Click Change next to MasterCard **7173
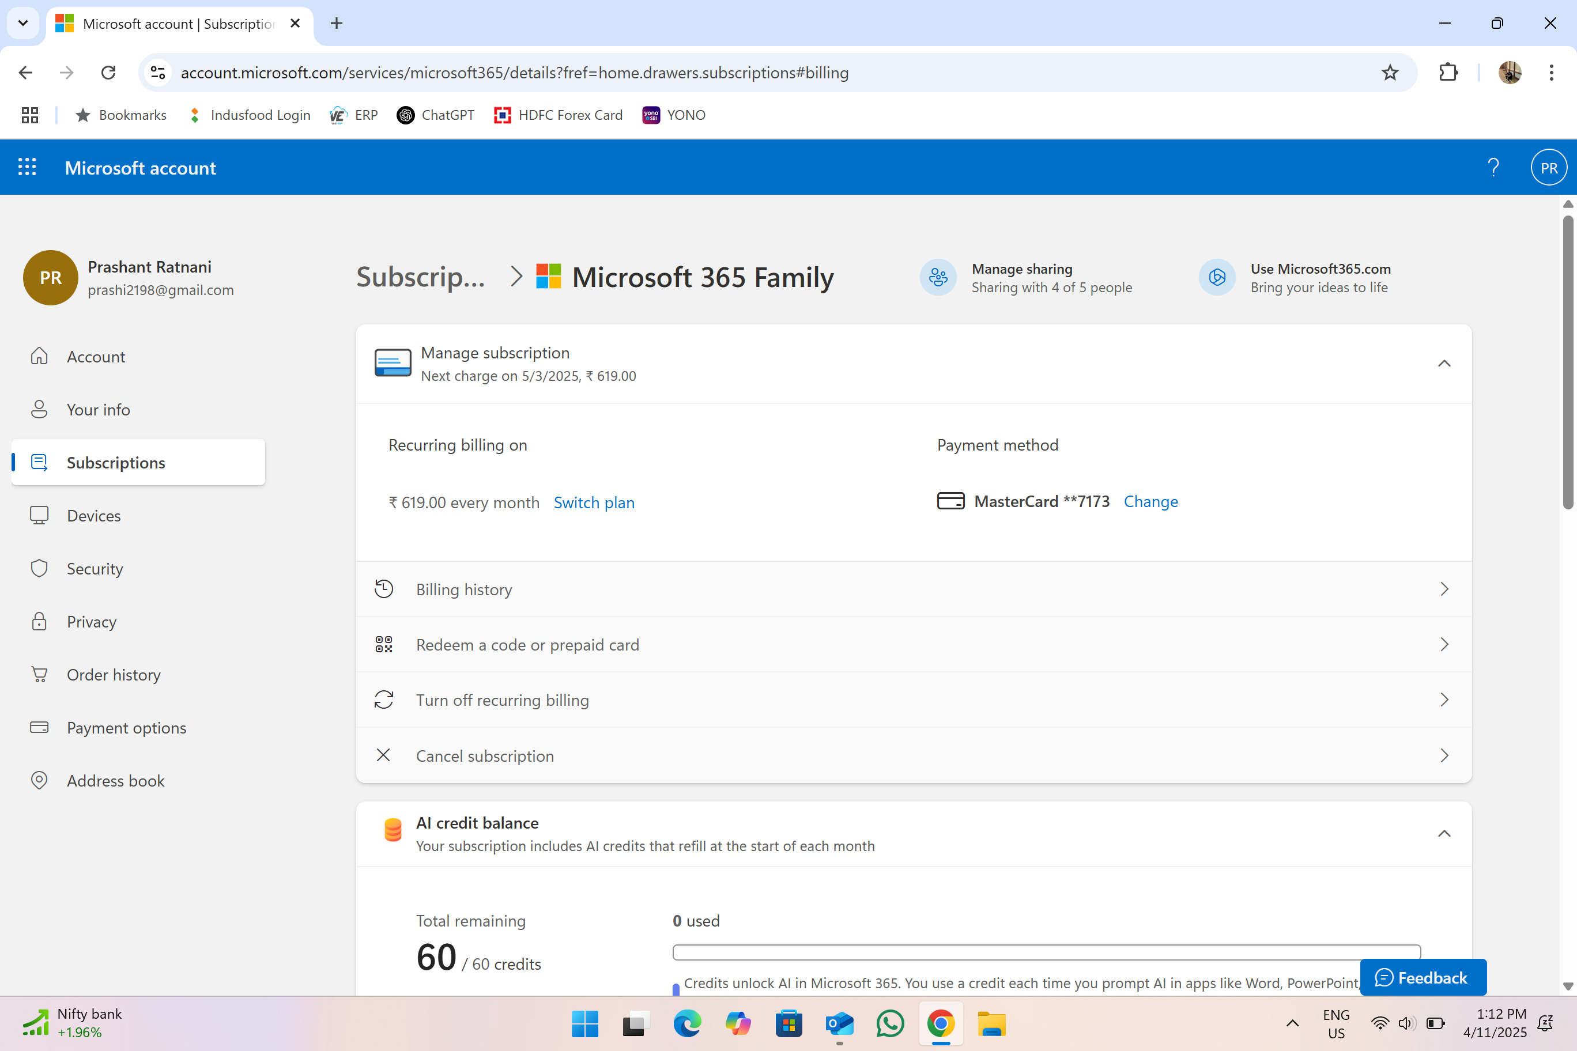The image size is (1577, 1051). click(1150, 501)
